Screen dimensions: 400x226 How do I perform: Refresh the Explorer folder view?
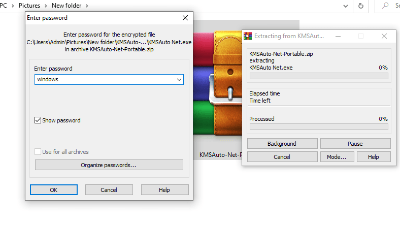[x=361, y=6]
